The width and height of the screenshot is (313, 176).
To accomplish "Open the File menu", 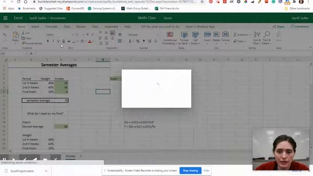I will tap(6, 26).
